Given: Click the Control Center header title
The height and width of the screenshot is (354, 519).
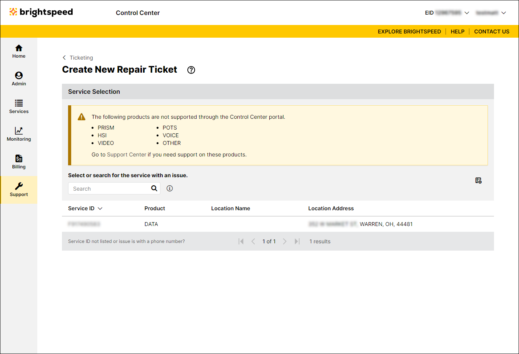Looking at the screenshot, I should pyautogui.click(x=138, y=13).
